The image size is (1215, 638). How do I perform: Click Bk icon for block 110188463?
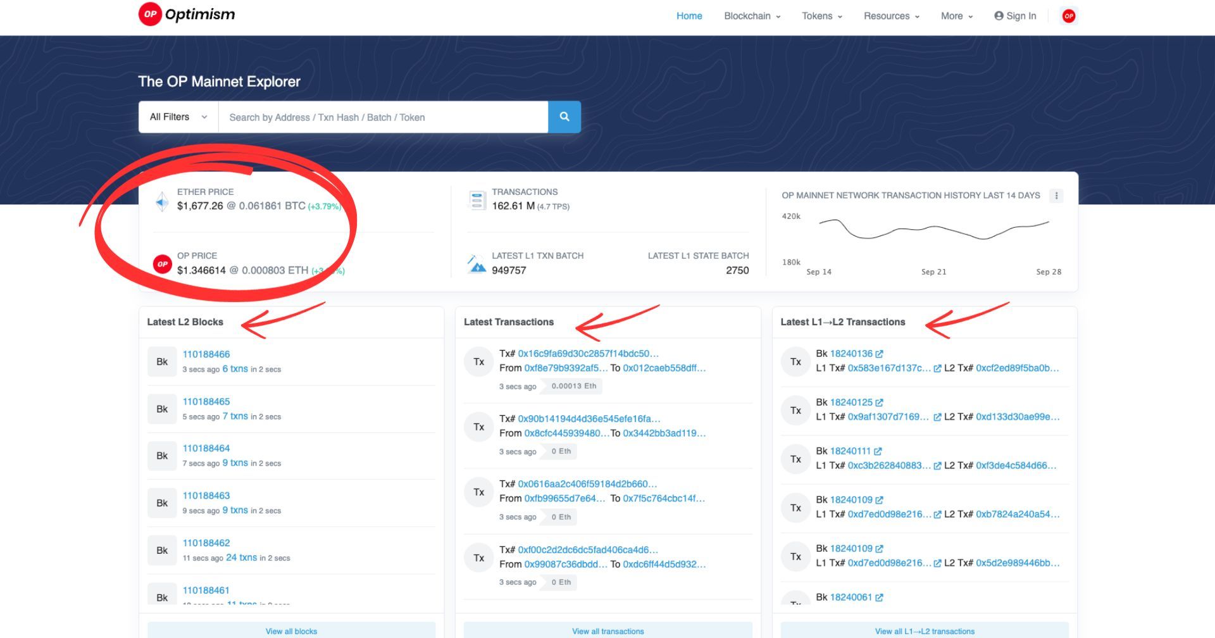(x=162, y=503)
